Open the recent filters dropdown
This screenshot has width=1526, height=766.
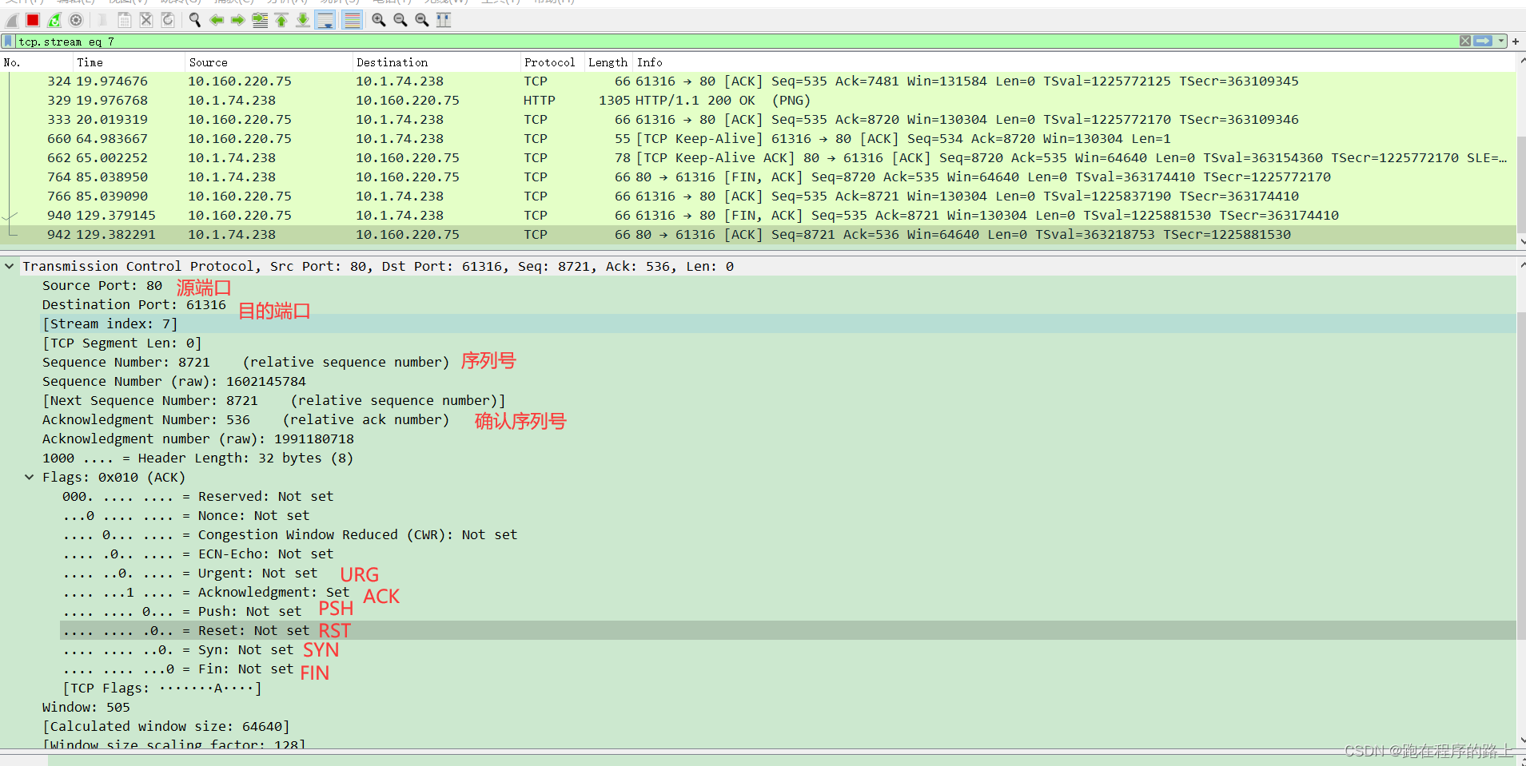point(1501,41)
